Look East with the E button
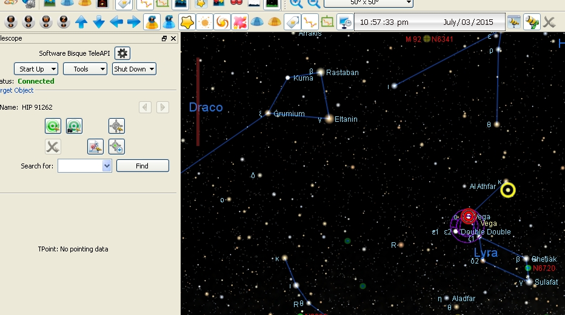This screenshot has height=315, width=565. (11, 22)
